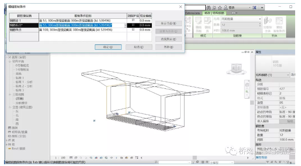
Task: Select Revit 链接 in project browser
Action: [18, 149]
